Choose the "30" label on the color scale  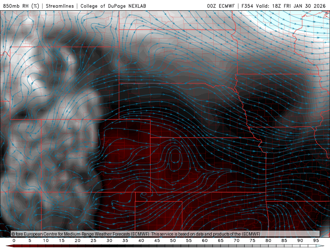coord(109,241)
